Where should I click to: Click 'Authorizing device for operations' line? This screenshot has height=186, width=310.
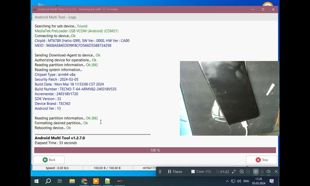click(x=66, y=60)
